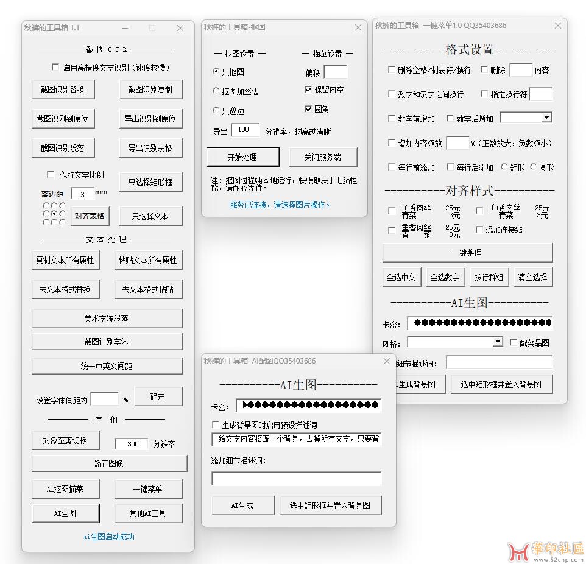The height and width of the screenshot is (564, 586).
Task: Click the 关闭服务端 button
Action: click(323, 157)
